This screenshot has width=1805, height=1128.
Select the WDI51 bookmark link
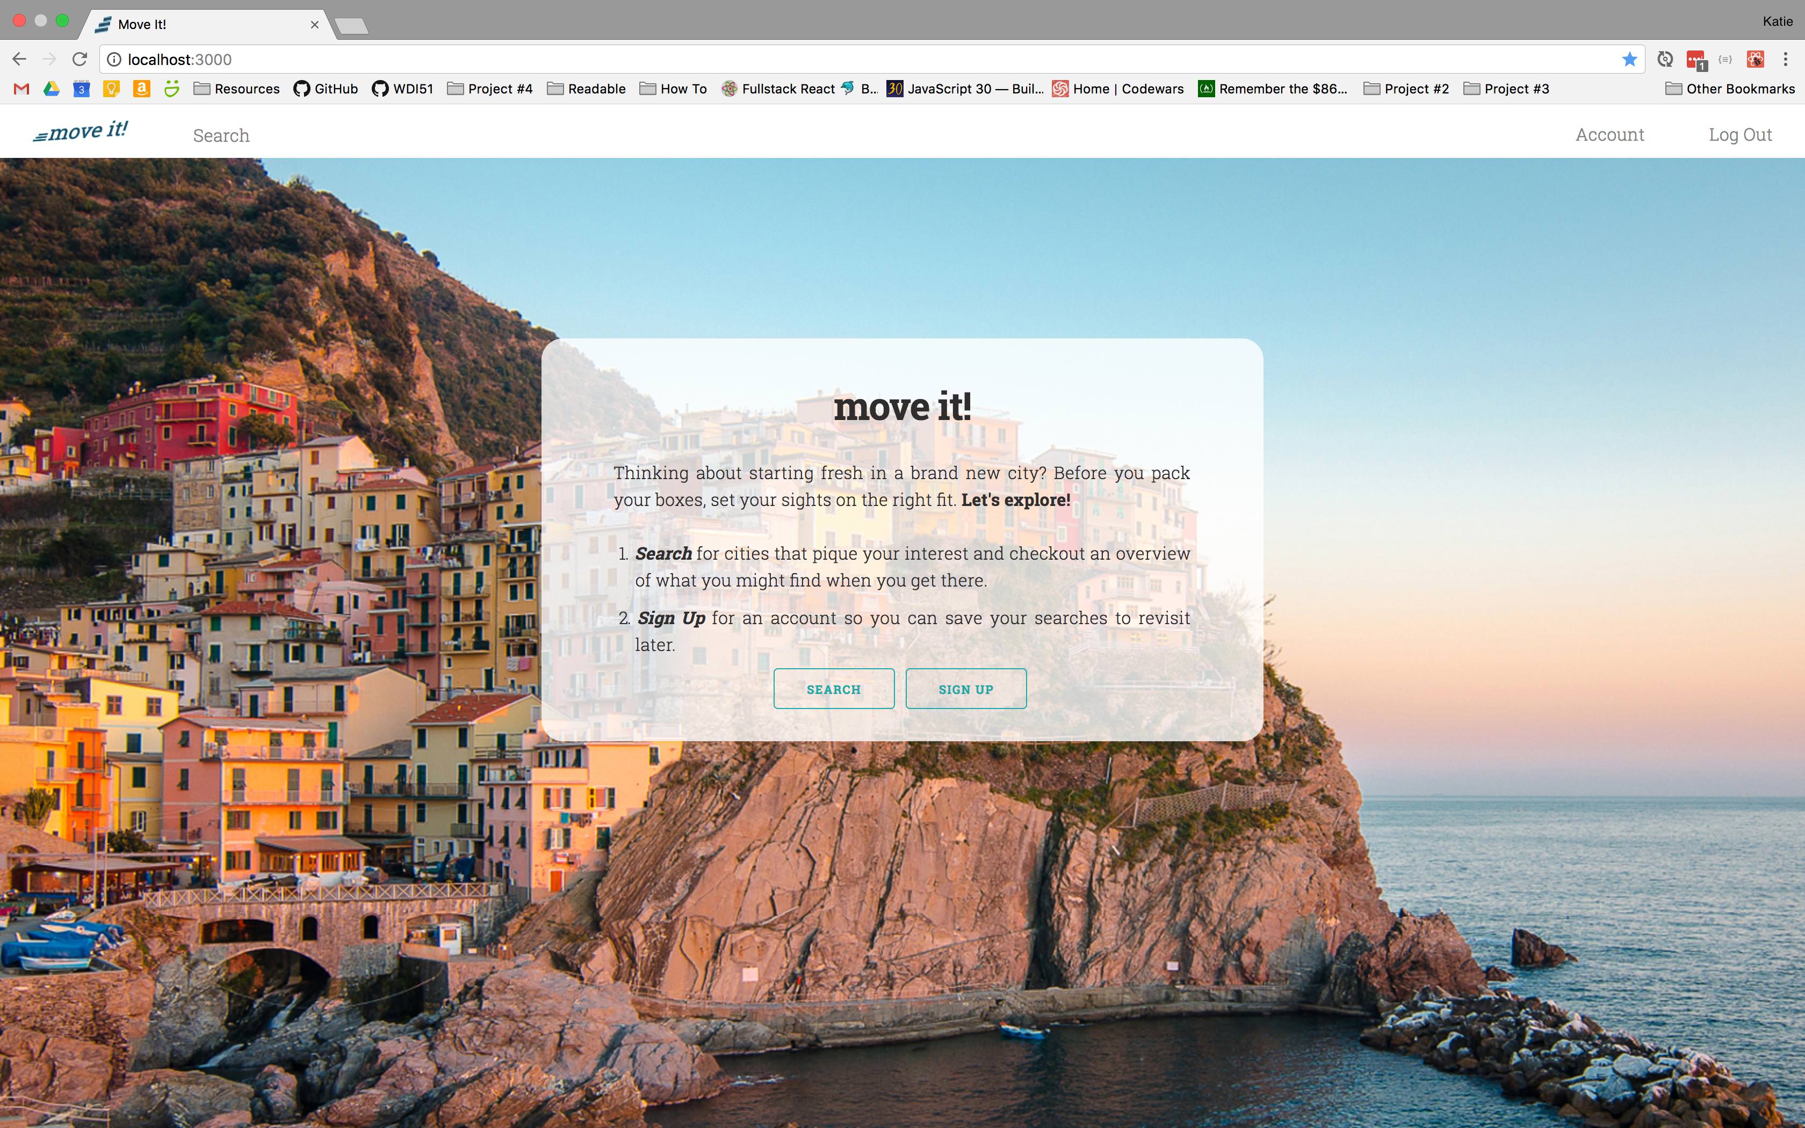(x=401, y=89)
